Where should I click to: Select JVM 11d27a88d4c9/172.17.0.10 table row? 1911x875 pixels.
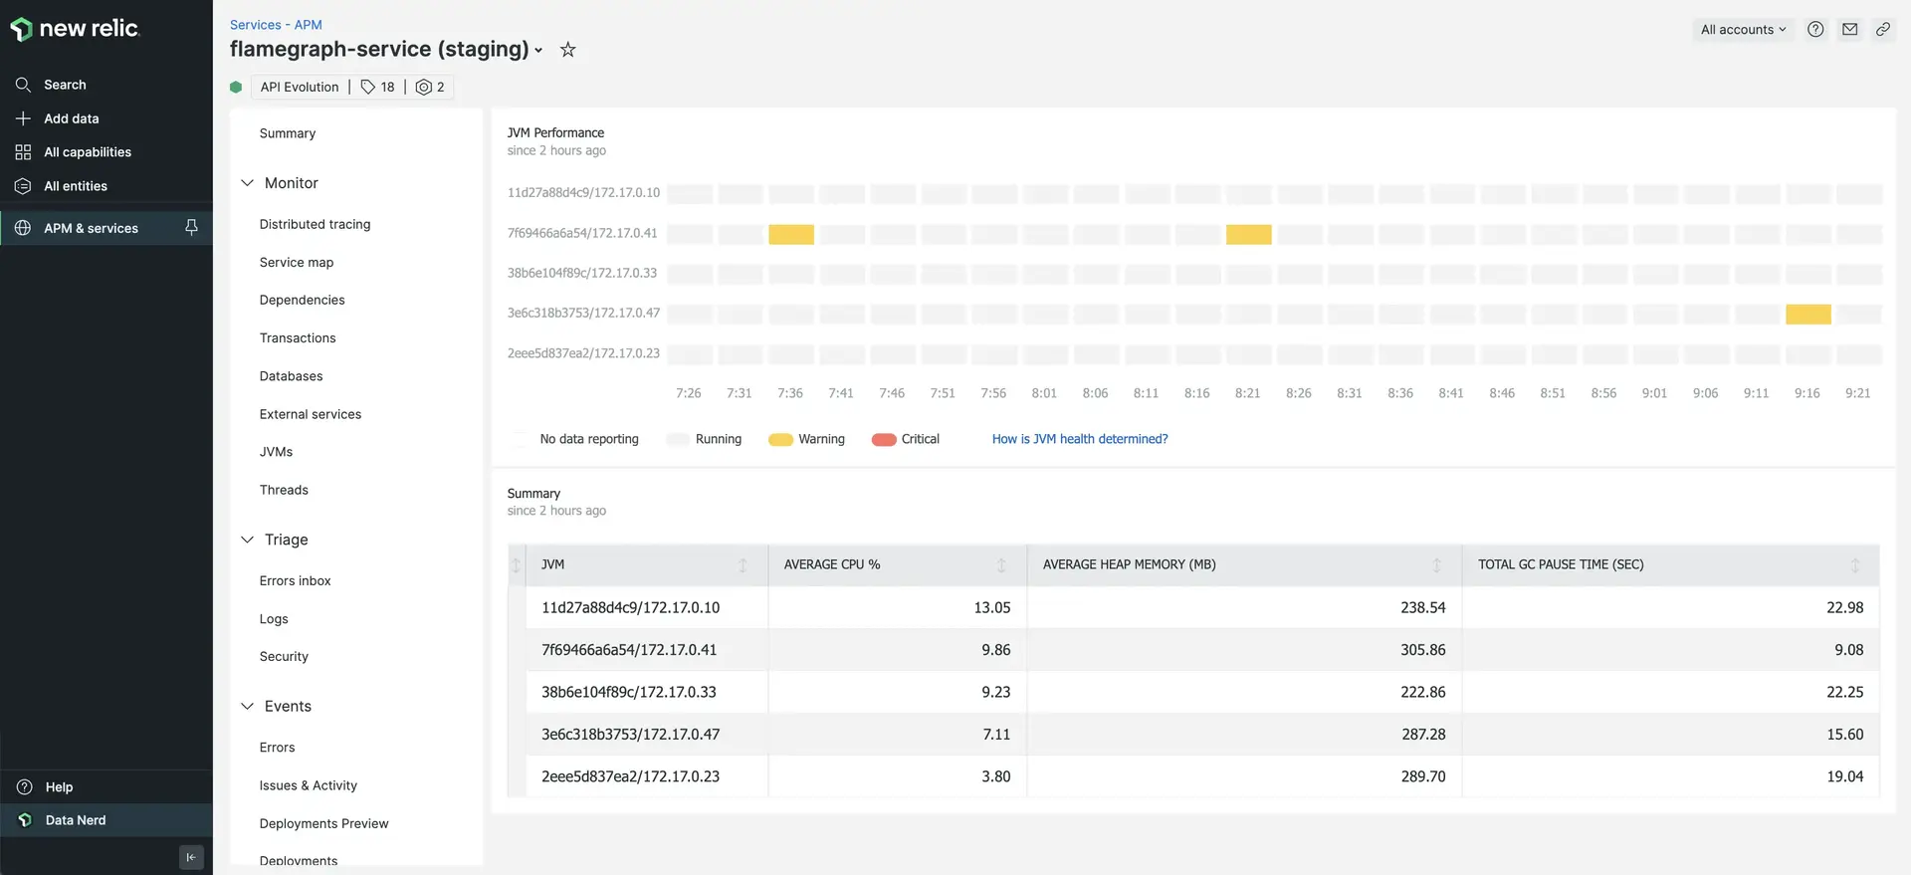(1192, 607)
